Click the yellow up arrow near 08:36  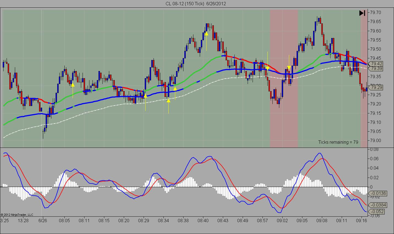click(x=175, y=88)
